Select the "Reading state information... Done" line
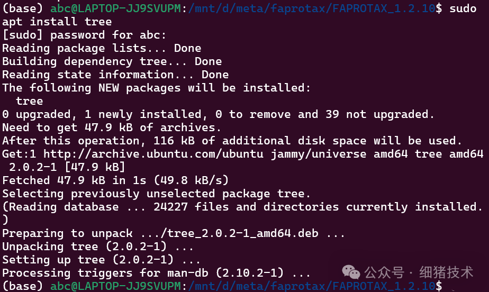Image resolution: width=489 pixels, height=292 pixels. click(115, 75)
